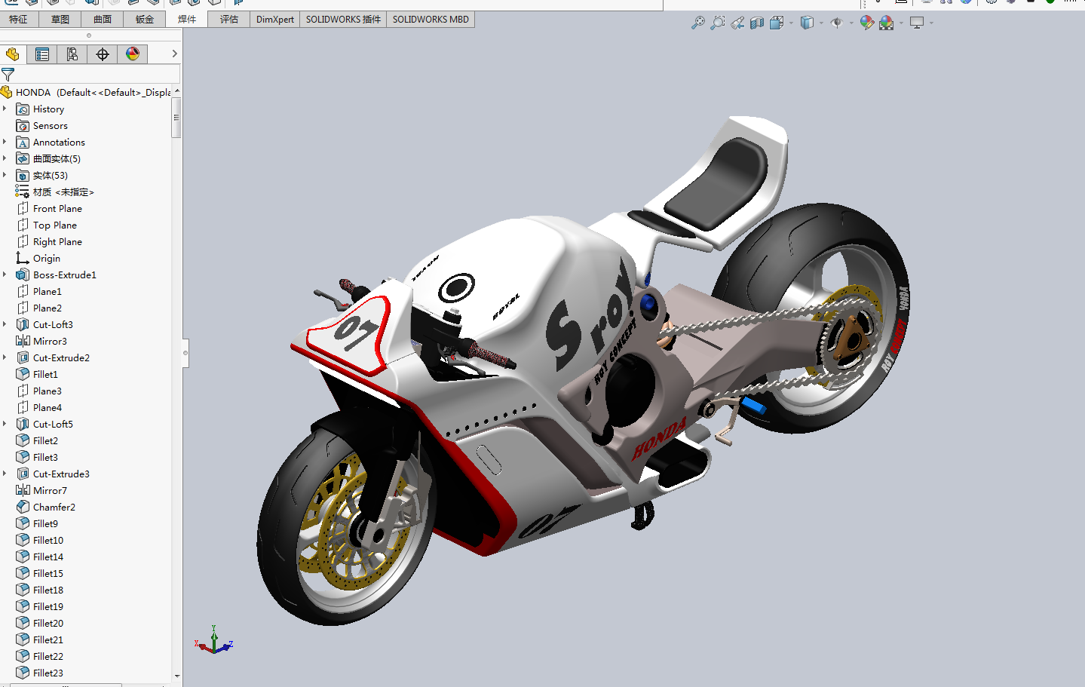Viewport: 1085px width, 687px height.
Task: Open the Hide/Show Items dropdown arrow
Action: pos(851,23)
